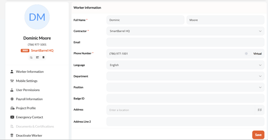
Task: Click the orange Save button
Action: [x=258, y=135]
